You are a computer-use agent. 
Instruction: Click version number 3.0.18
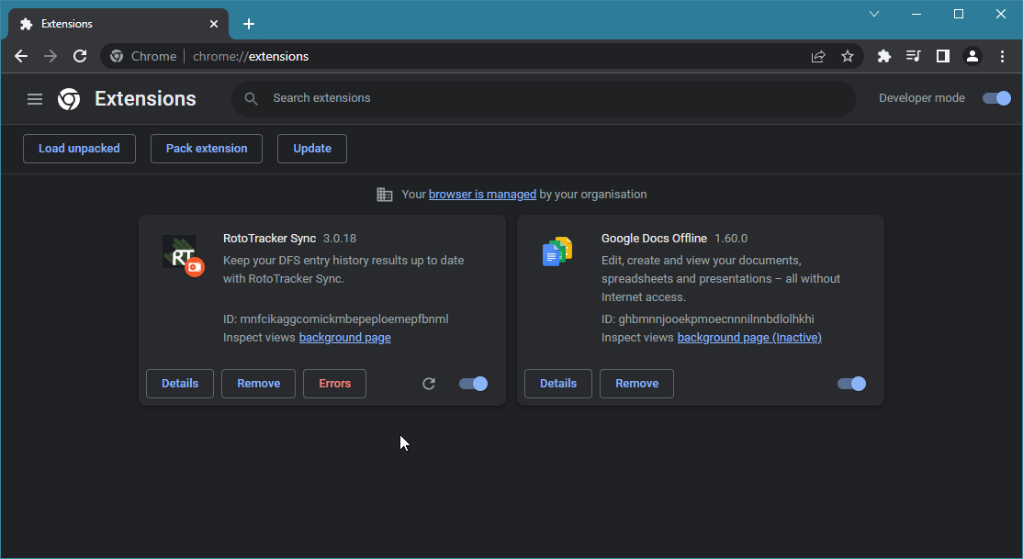coord(339,239)
